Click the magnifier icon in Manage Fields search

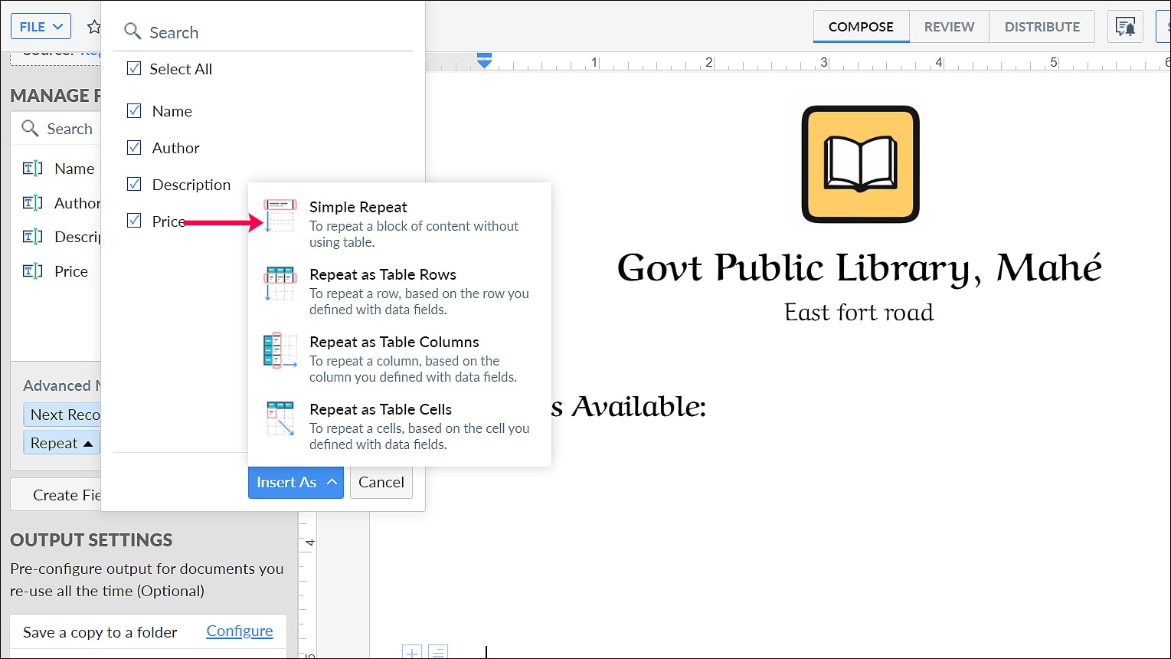pos(30,128)
